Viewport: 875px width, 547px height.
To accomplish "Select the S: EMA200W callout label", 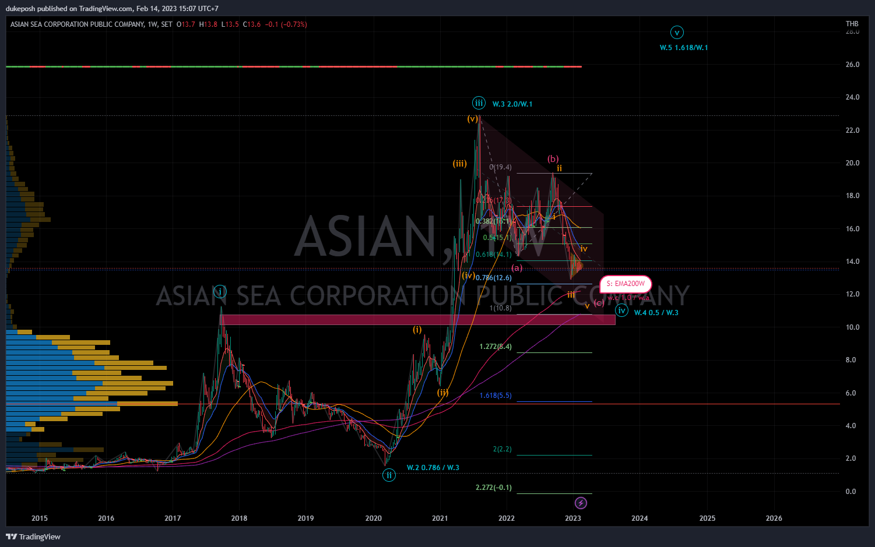I will pos(625,284).
